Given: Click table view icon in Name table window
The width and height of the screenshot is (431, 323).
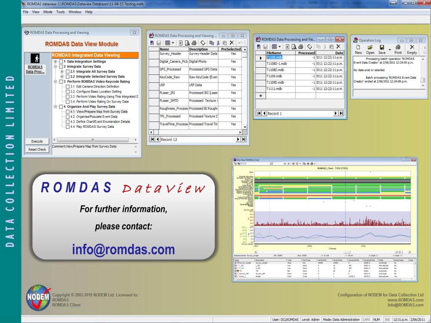Looking at the screenshot, I should [168, 43].
